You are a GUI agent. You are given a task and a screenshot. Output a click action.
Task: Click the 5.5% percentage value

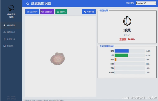coord(147,60)
